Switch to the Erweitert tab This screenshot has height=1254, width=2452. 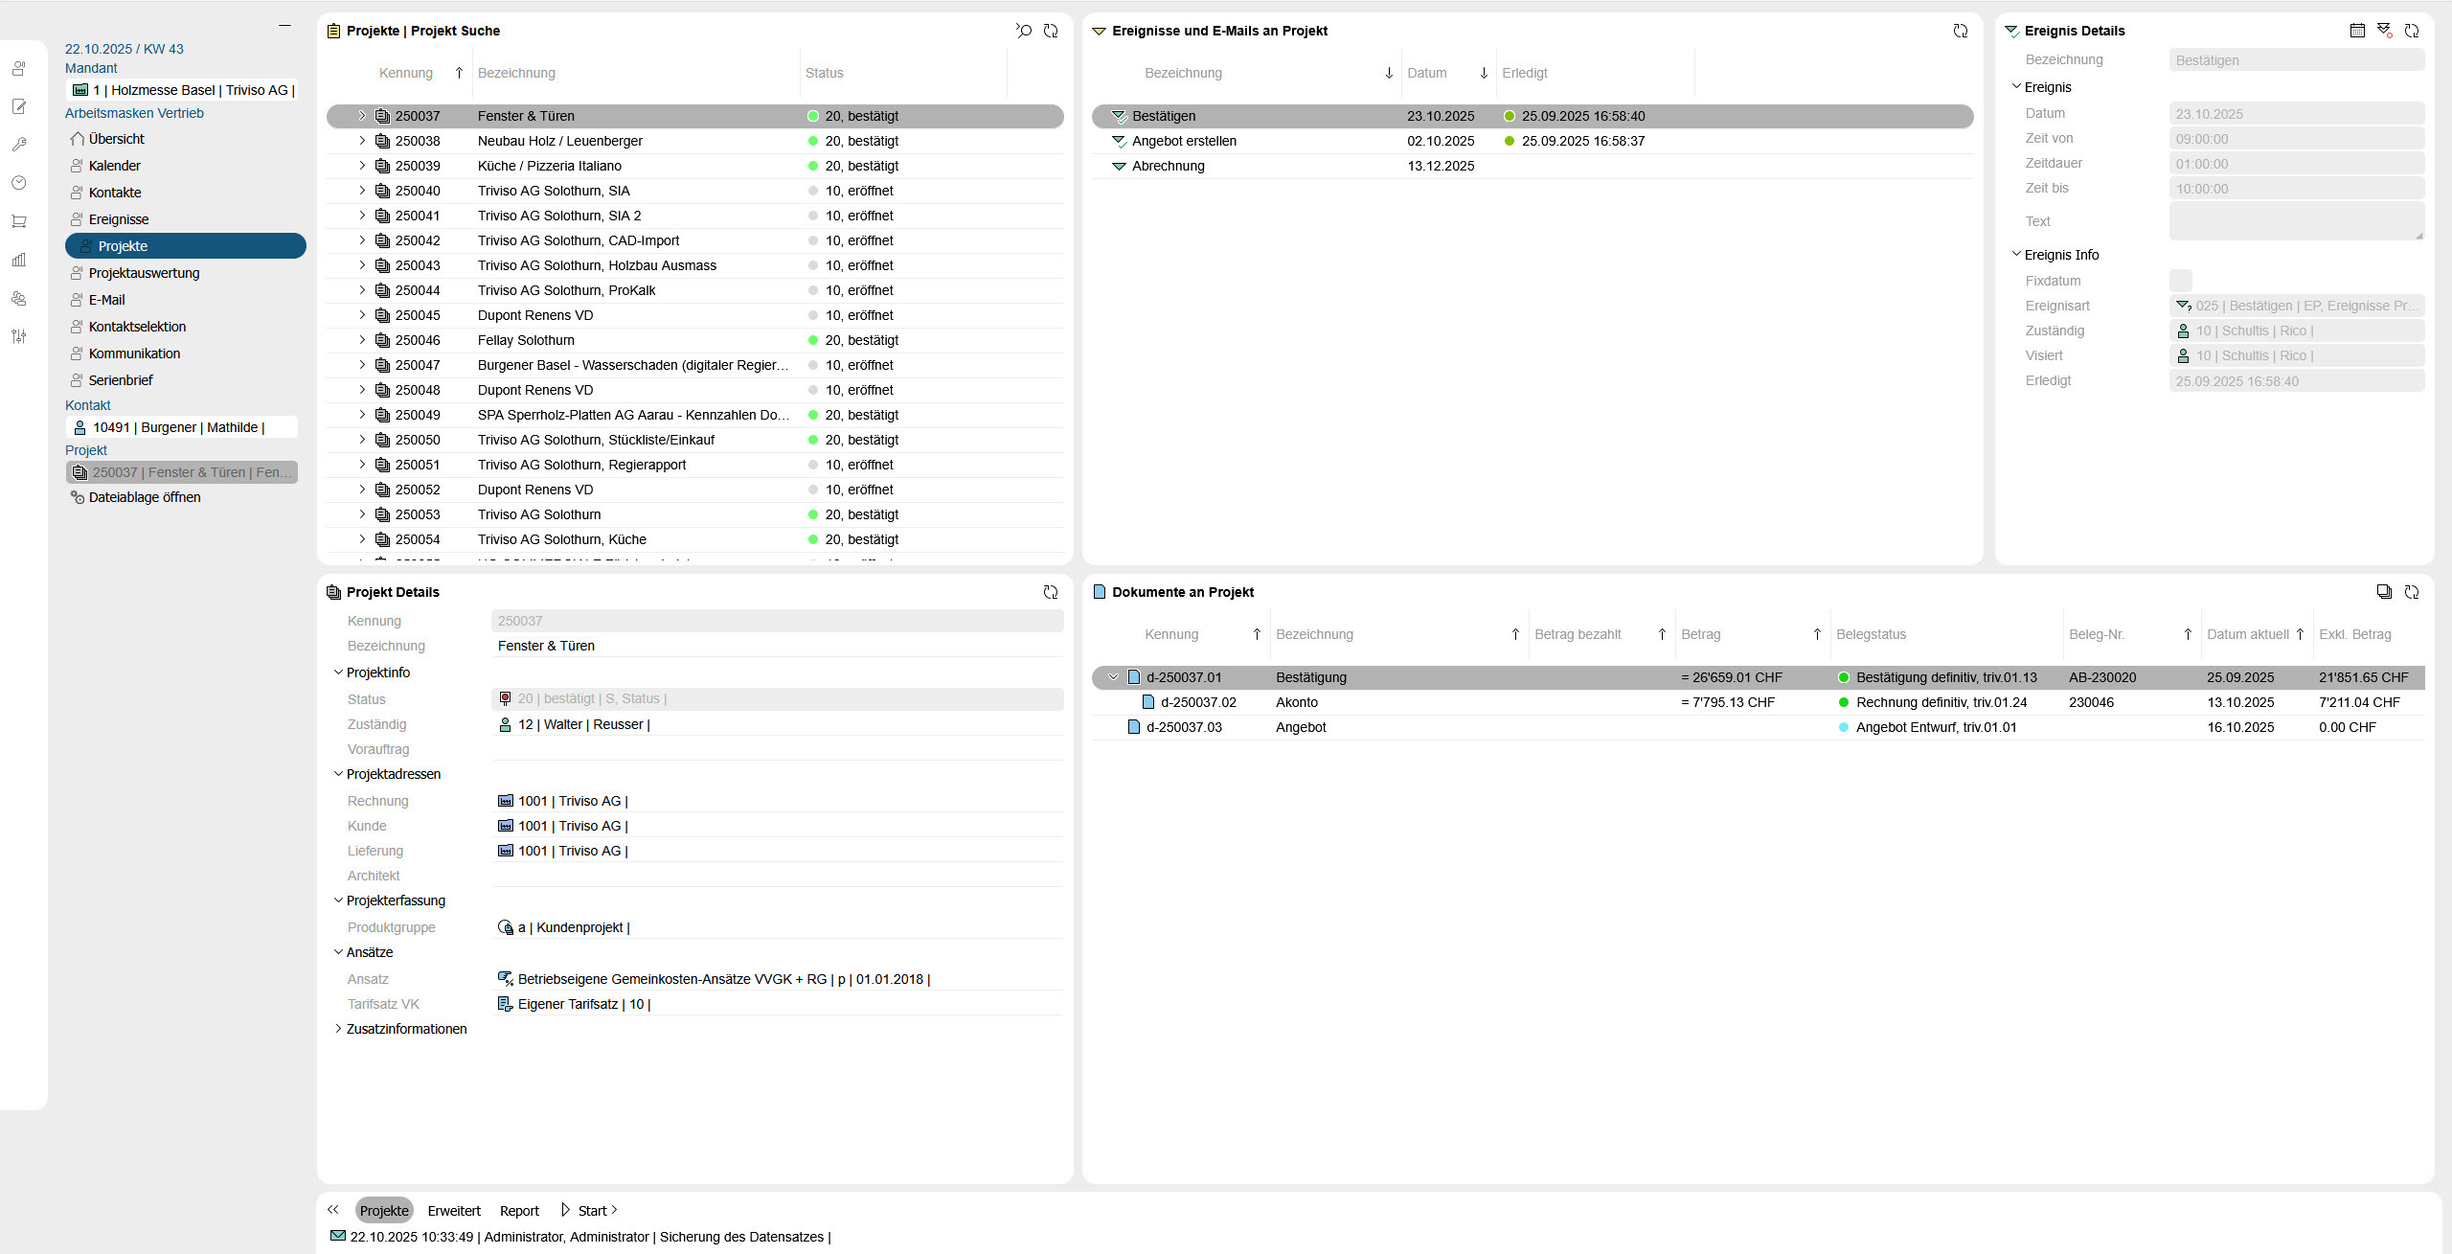click(x=454, y=1211)
